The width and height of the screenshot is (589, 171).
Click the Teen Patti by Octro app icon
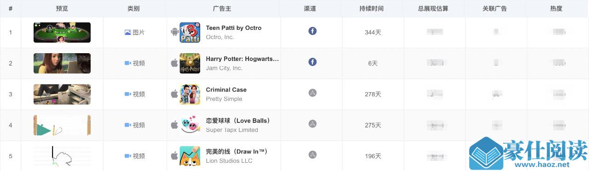[190, 33]
